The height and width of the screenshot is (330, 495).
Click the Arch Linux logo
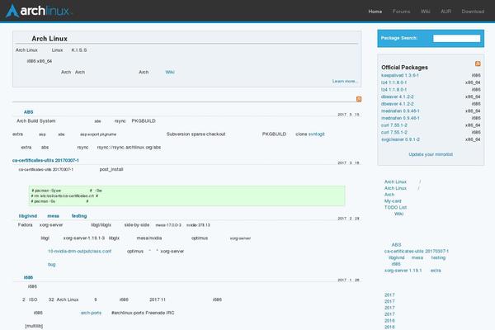(38, 11)
